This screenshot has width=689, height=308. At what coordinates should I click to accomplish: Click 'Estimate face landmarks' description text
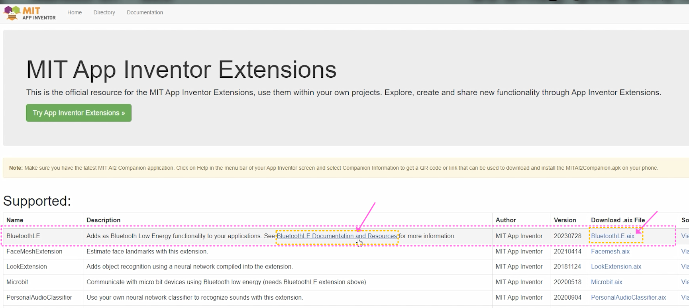click(147, 251)
